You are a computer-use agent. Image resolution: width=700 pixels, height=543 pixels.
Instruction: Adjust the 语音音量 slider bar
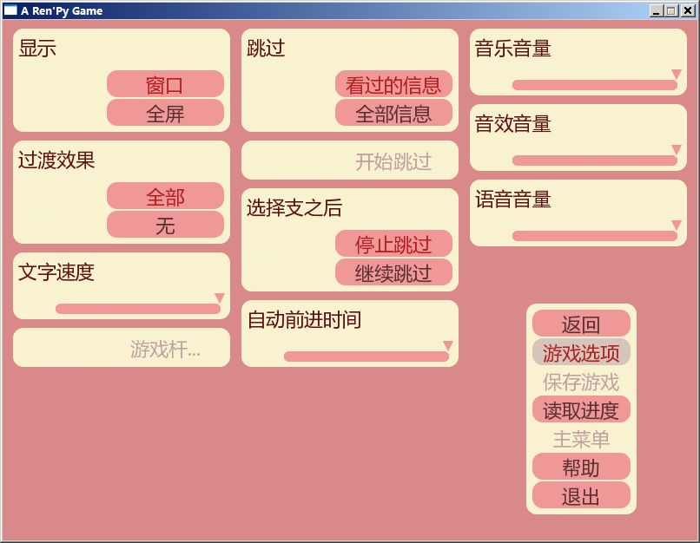[x=595, y=235]
